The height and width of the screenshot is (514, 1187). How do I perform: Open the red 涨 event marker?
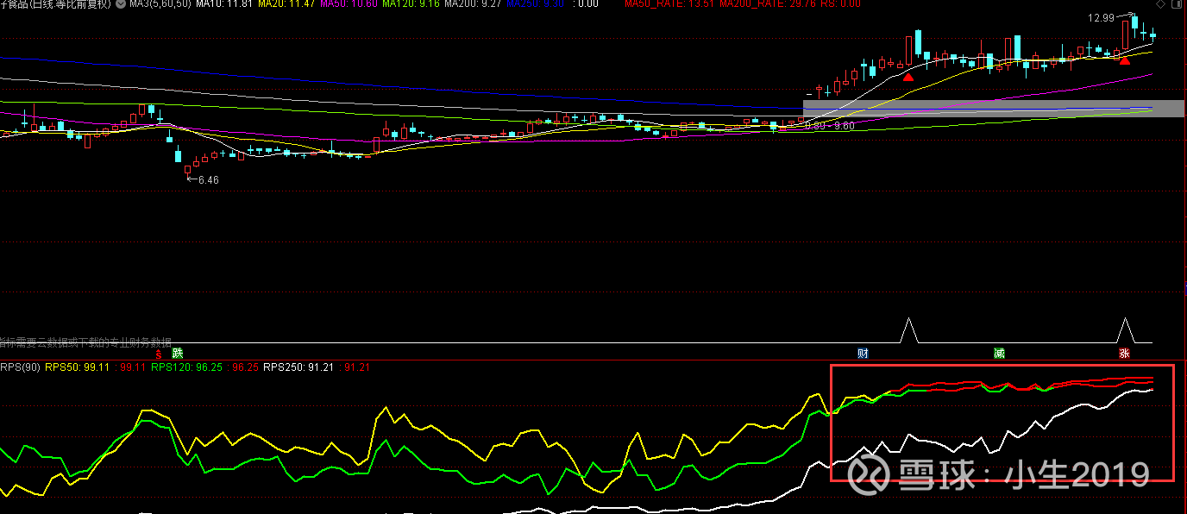click(x=1124, y=353)
